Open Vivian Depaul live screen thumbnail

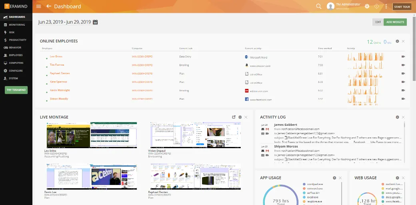coord(196,135)
